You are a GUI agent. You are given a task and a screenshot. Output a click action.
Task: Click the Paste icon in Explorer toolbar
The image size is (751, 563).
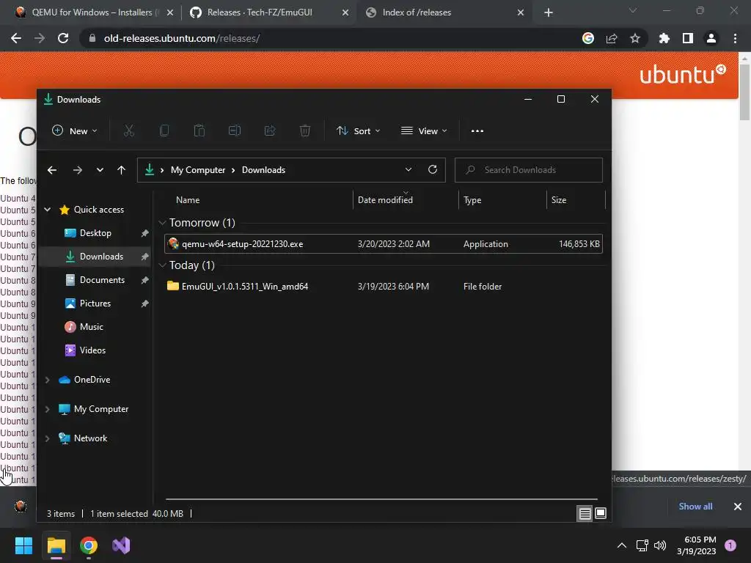199,130
